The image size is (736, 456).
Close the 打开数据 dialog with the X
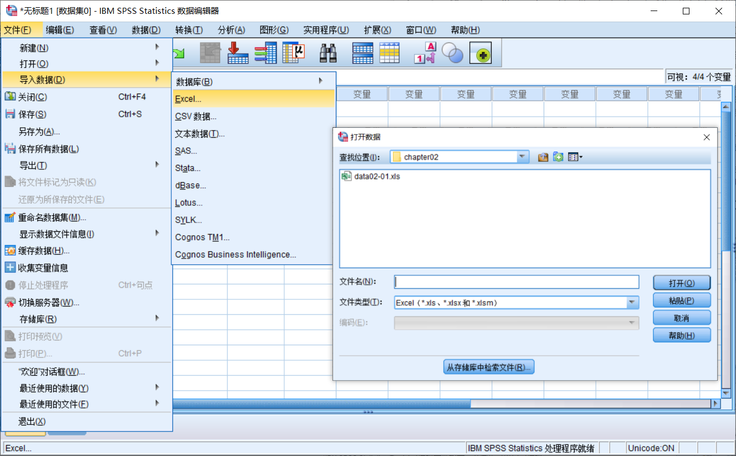pos(707,137)
